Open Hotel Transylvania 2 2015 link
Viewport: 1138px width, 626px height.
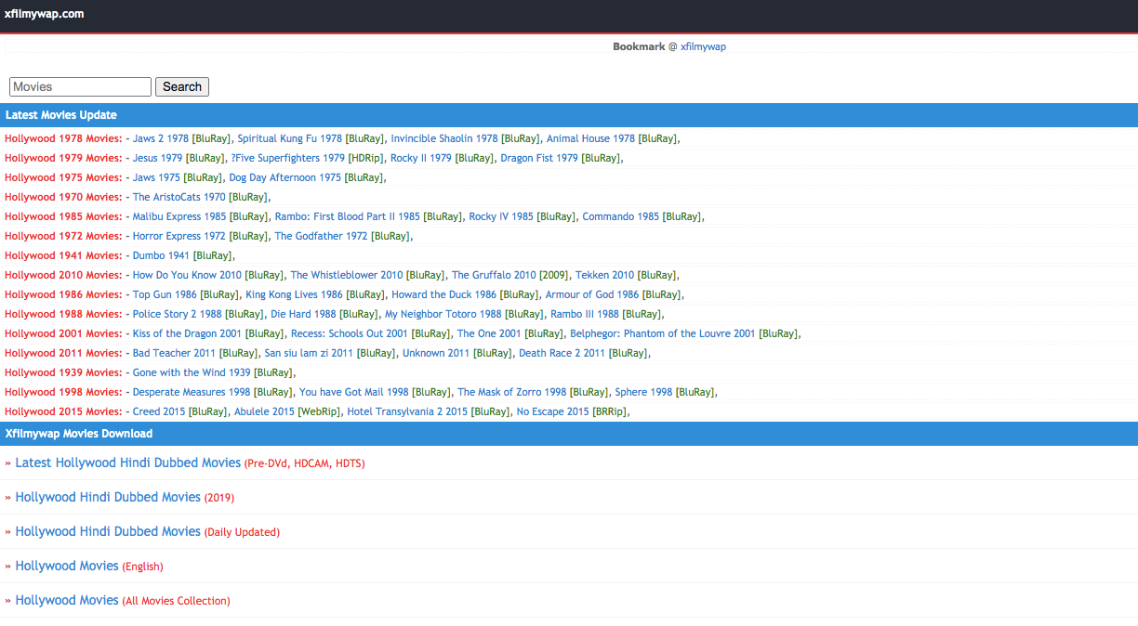tap(408, 411)
